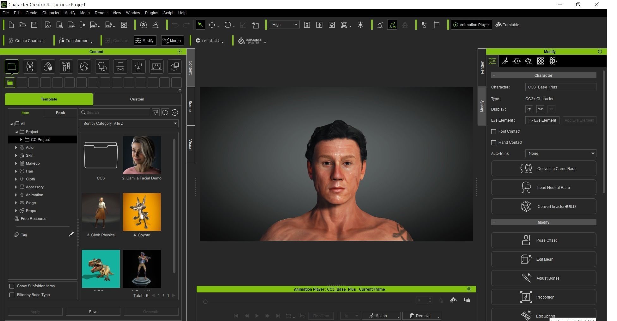Open the InstaLOD dropdown arrow

(x=223, y=42)
